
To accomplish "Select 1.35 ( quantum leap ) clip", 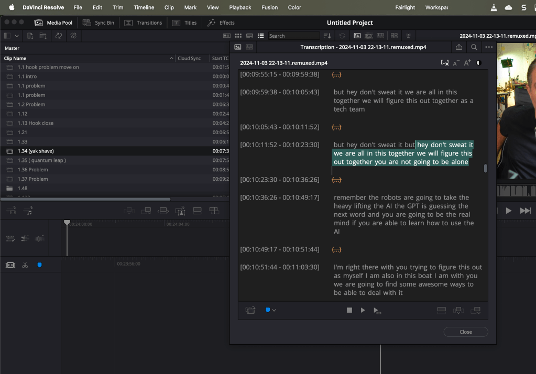I will pos(115,160).
